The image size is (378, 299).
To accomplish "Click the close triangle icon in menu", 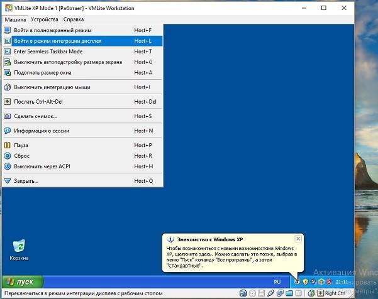I will coord(8,181).
